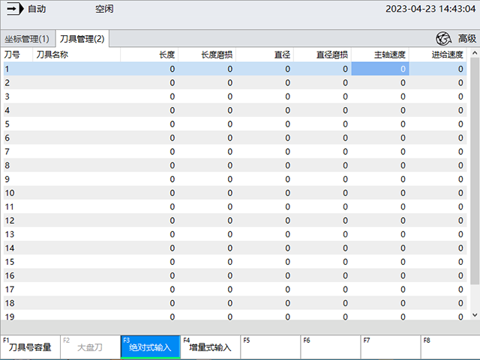Click the 进给速度 cell of tool 15
The width and height of the screenshot is (480, 360).
click(438, 261)
